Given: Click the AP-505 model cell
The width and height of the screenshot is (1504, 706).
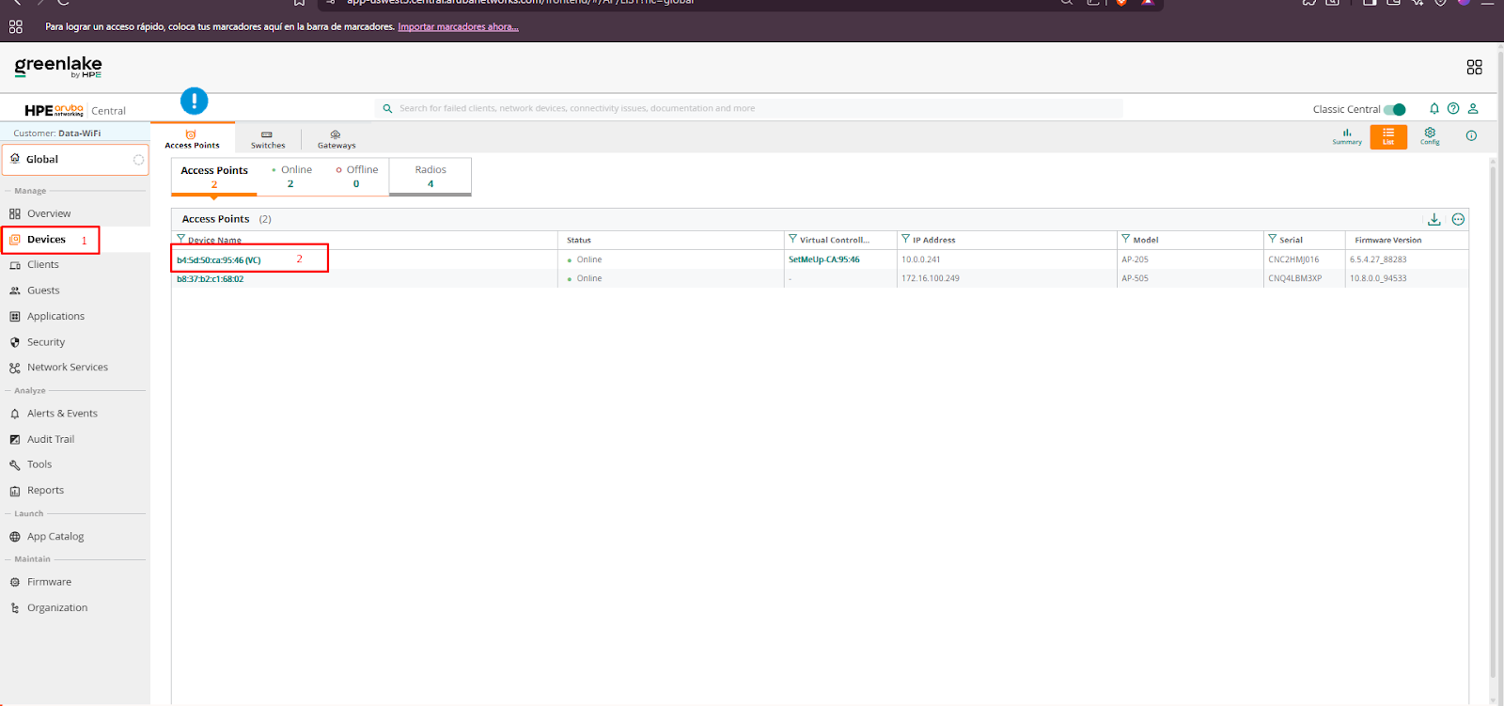Looking at the screenshot, I should tap(1135, 278).
